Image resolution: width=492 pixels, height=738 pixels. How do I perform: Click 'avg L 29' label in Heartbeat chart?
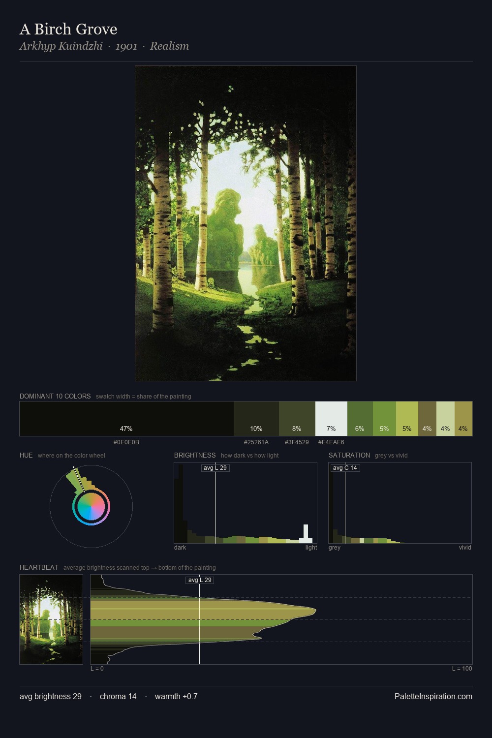pyautogui.click(x=200, y=580)
